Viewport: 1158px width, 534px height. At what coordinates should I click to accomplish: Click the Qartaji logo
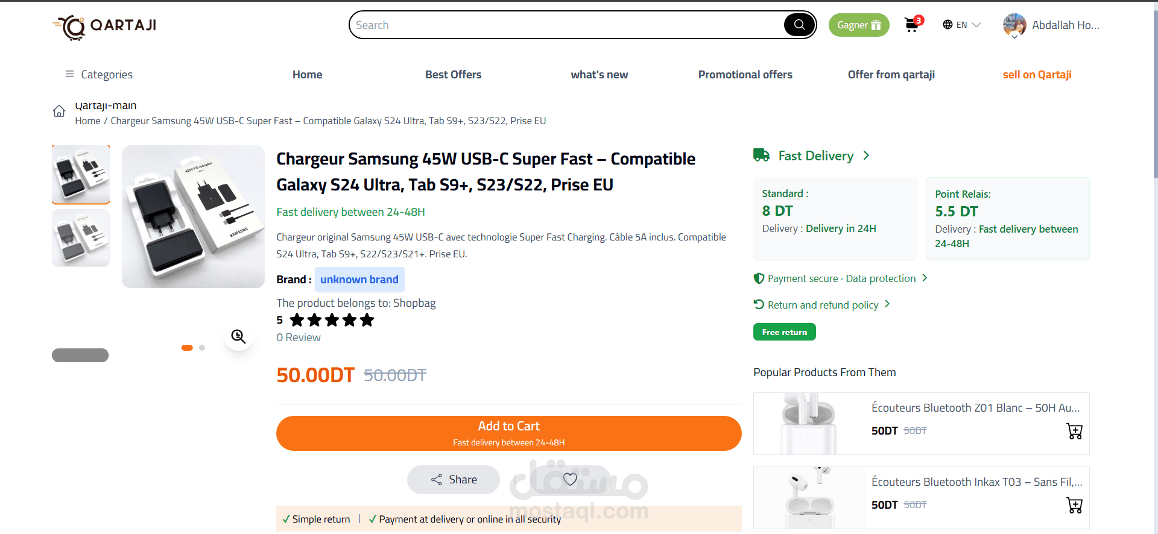(x=104, y=26)
